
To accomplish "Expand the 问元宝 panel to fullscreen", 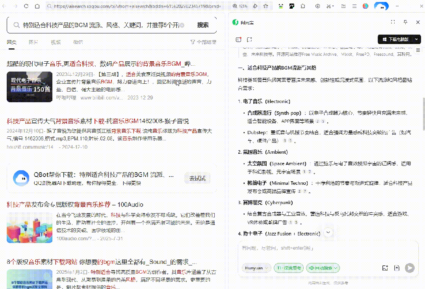I will click(x=393, y=22).
